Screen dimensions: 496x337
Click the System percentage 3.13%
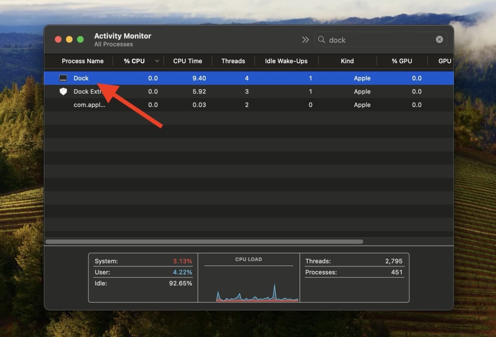click(x=183, y=261)
